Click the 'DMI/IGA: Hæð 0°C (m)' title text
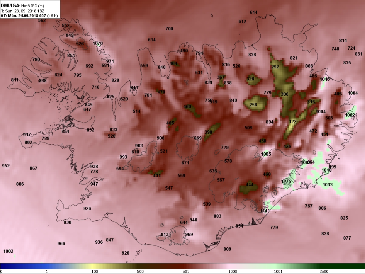This screenshot has height=274, width=365. point(22,6)
